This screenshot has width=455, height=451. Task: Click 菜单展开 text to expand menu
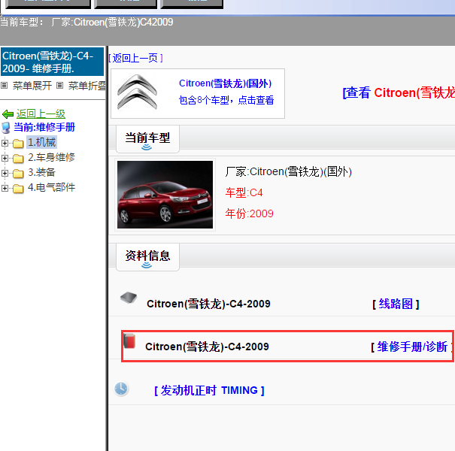[x=32, y=86]
